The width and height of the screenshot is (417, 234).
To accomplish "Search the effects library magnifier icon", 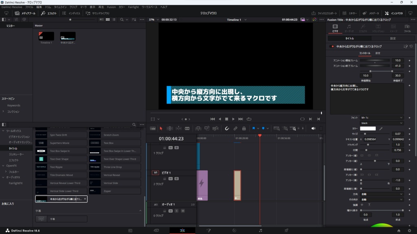I will [134, 125].
